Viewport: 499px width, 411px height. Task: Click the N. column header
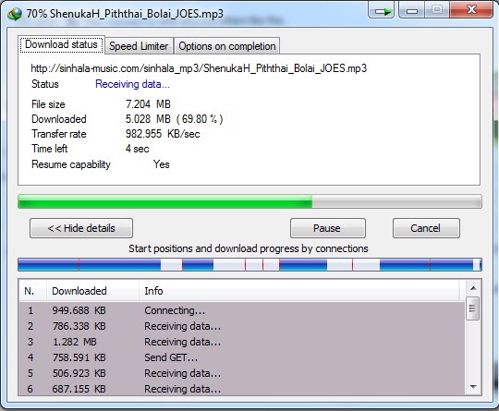[32, 291]
